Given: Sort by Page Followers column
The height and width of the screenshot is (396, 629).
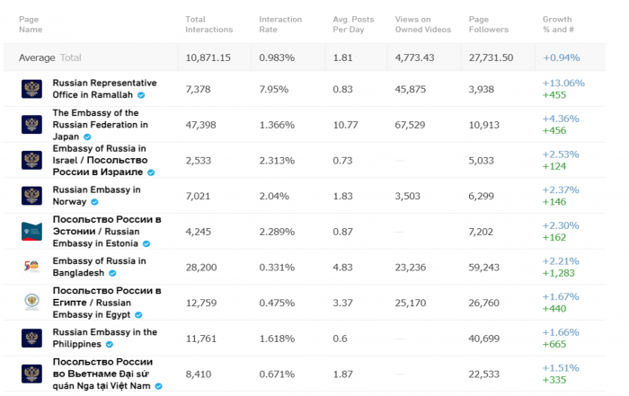Looking at the screenshot, I should (488, 24).
